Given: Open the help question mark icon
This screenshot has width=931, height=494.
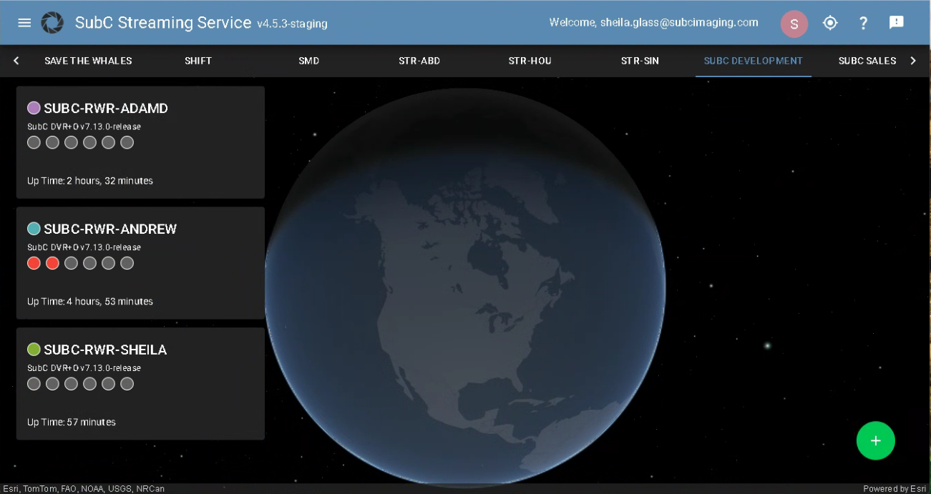Looking at the screenshot, I should (863, 23).
